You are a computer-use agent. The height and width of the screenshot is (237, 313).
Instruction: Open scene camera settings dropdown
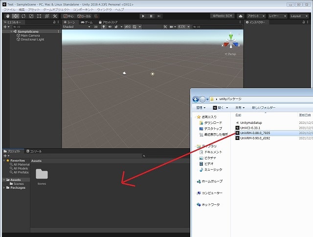pyautogui.click(x=173, y=27)
